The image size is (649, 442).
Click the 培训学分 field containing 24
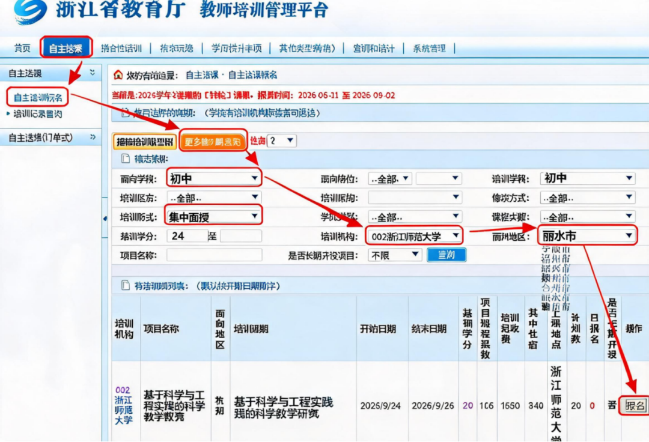pyautogui.click(x=187, y=236)
